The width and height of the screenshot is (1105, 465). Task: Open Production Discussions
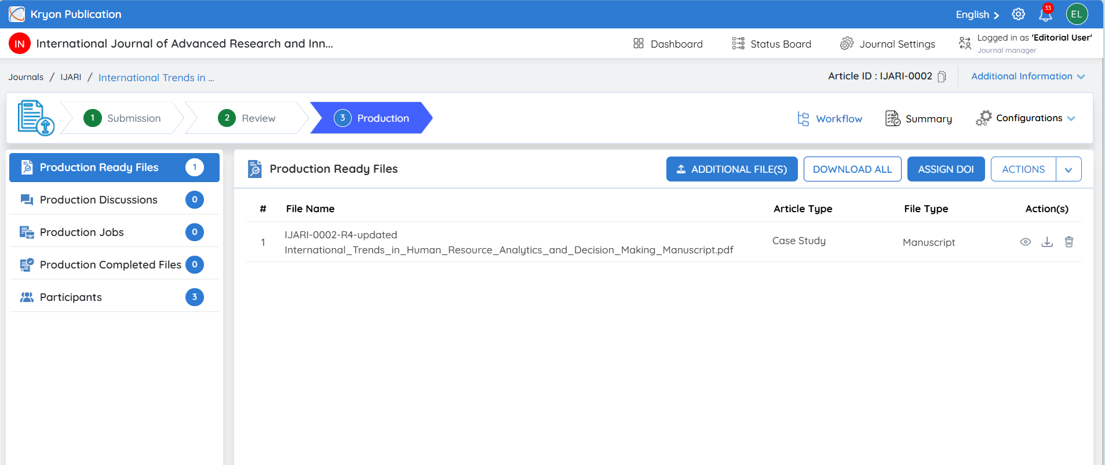point(114,200)
